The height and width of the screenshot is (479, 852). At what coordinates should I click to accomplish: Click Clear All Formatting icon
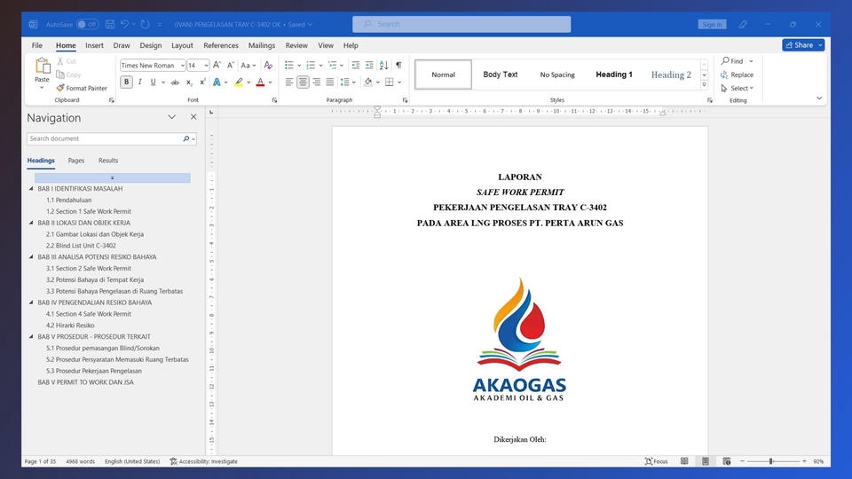point(268,65)
